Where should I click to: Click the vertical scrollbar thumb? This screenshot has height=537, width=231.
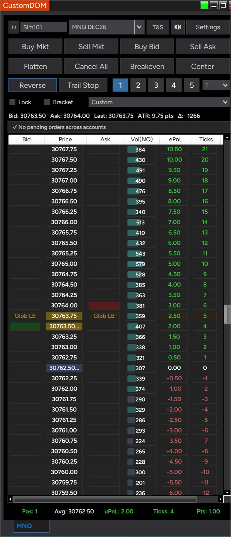227,314
